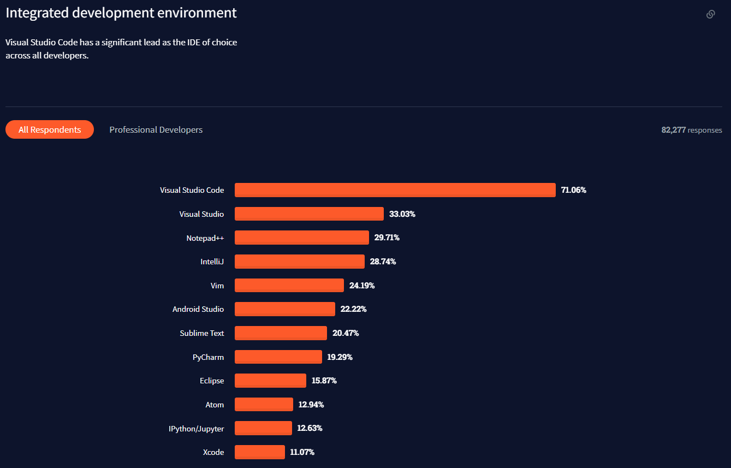Click the 82,277 responses count
This screenshot has height=468, width=731.
tap(692, 130)
